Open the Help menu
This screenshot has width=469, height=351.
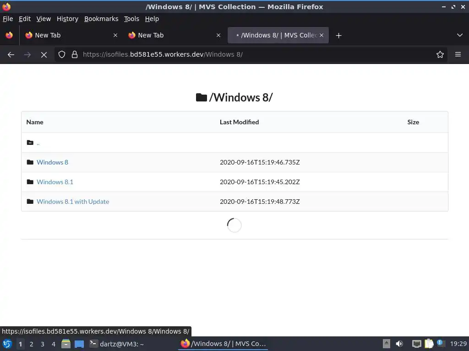(152, 19)
